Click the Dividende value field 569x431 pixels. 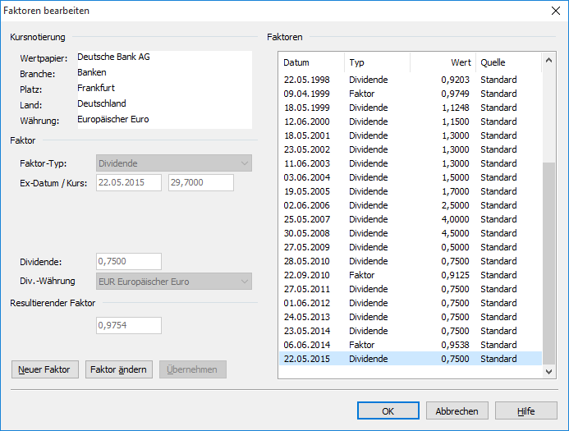129,261
